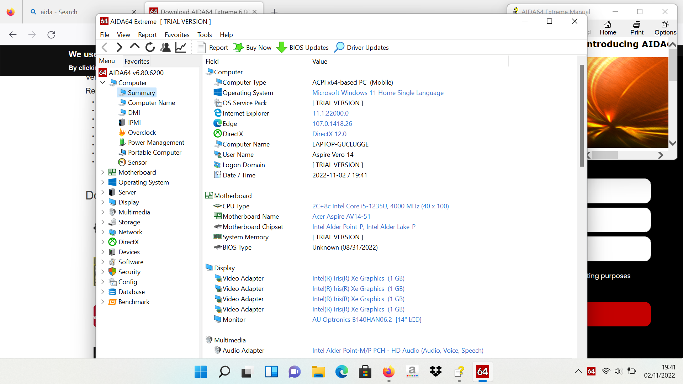Open File Explorer from the taskbar

click(318, 372)
